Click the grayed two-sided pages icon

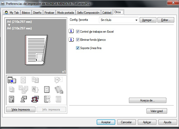[x=35, y=80]
